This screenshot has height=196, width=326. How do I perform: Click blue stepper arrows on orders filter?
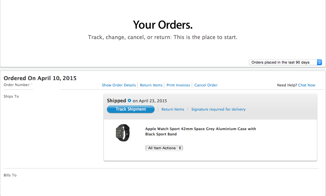click(319, 62)
